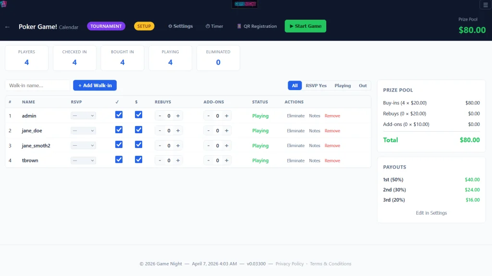Increase rebuys for jane_smoth2
This screenshot has height=276, width=492.
[178, 146]
